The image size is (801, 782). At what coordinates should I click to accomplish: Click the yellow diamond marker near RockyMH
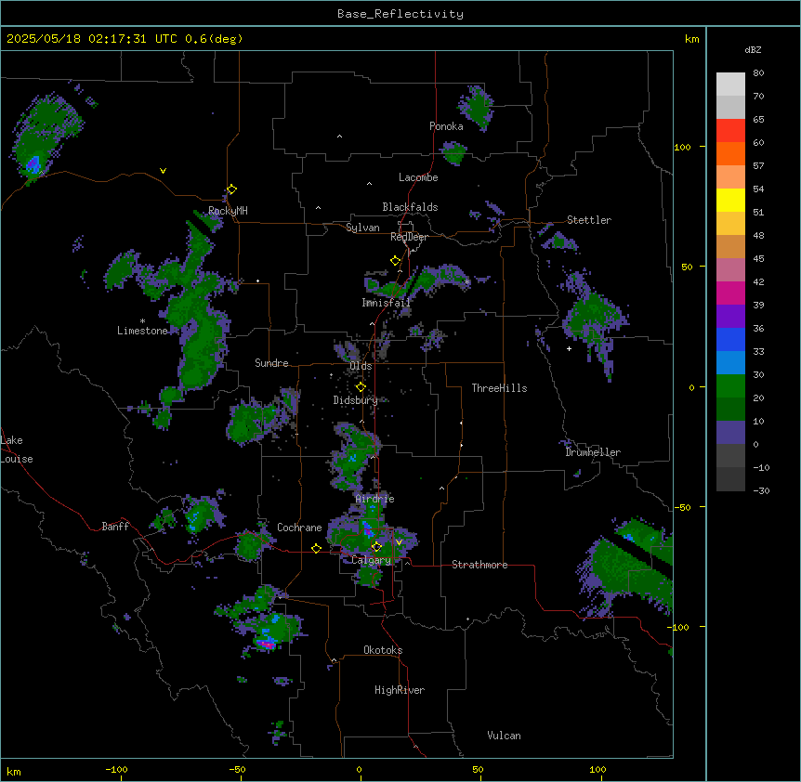[231, 189]
